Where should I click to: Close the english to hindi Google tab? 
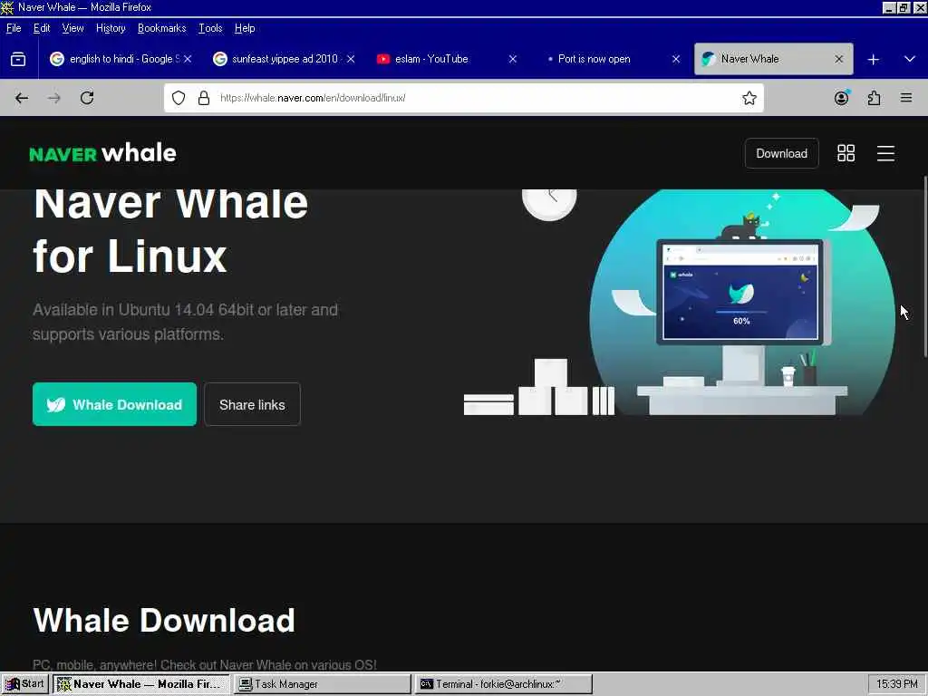(188, 59)
